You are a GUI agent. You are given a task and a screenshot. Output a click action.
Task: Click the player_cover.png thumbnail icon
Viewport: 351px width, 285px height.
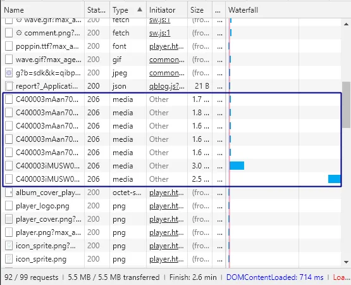click(9, 219)
